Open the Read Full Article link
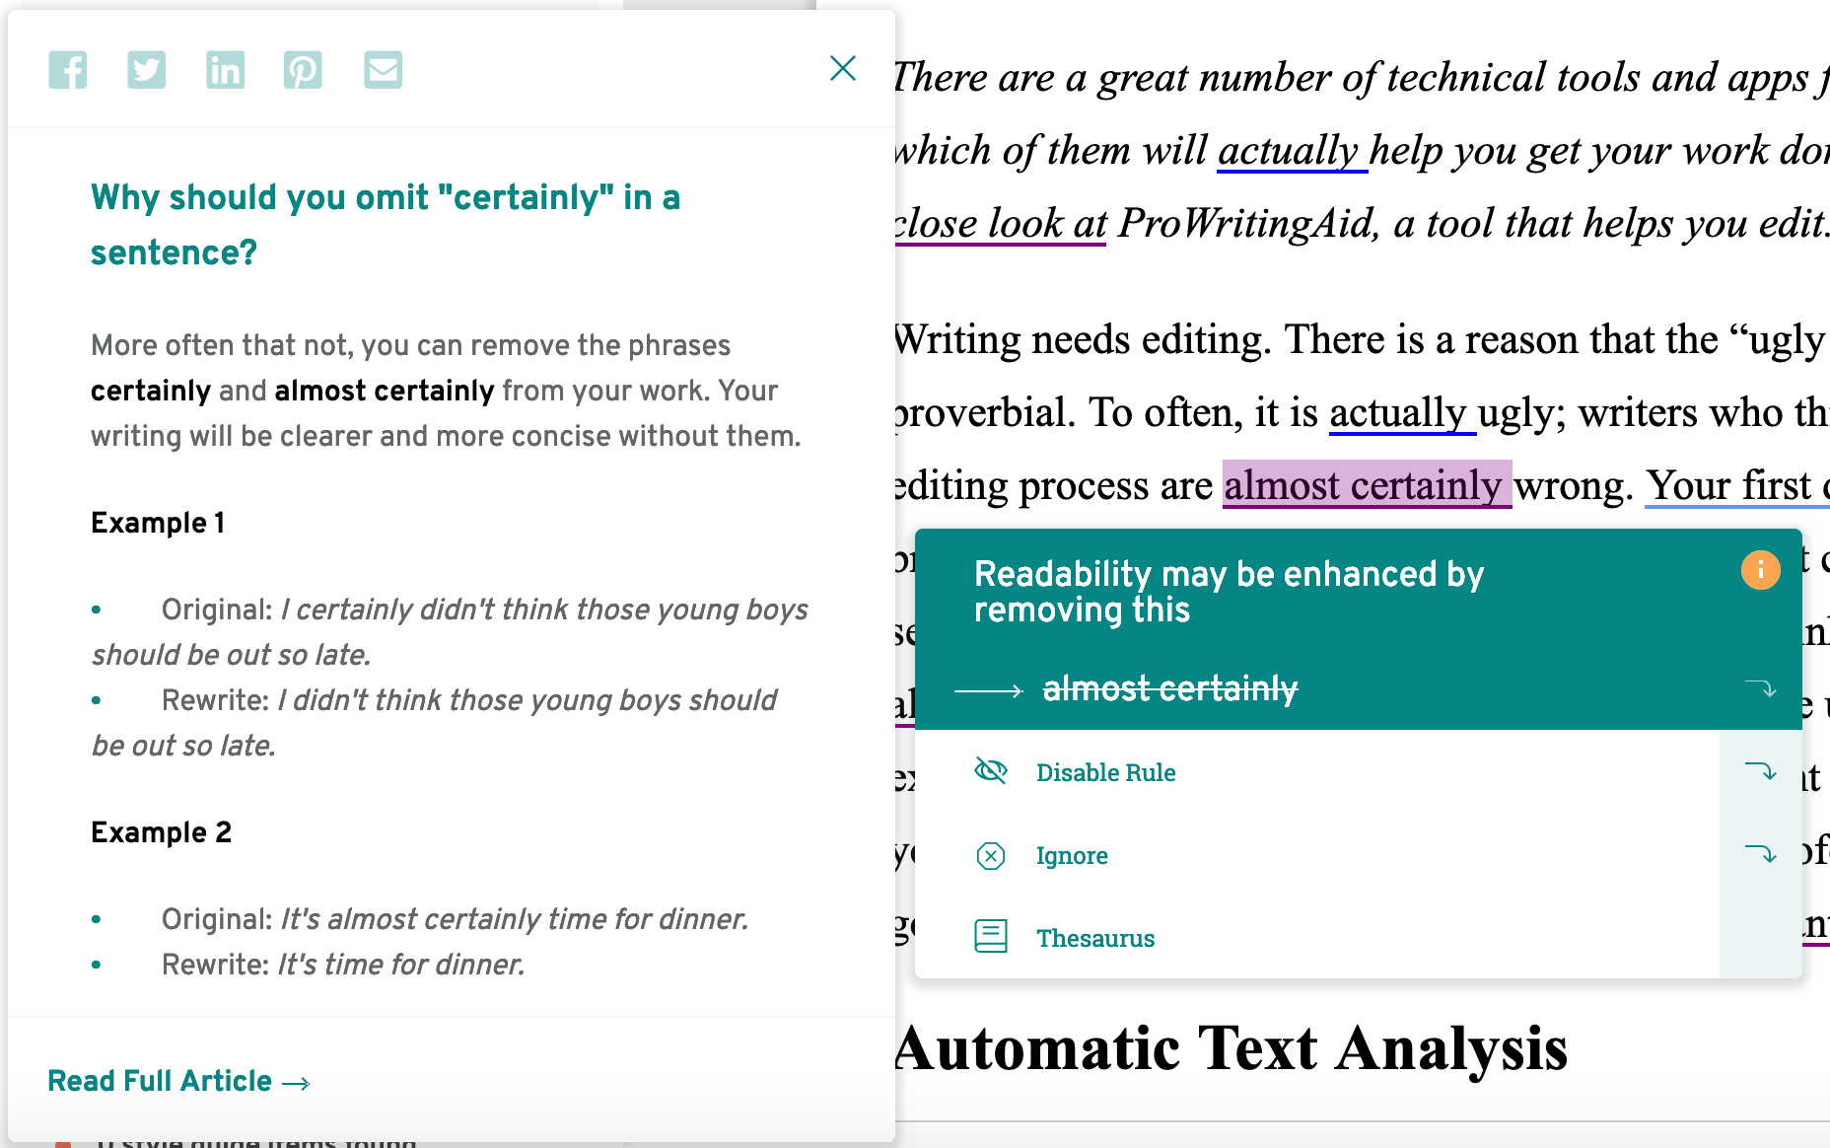 (178, 1081)
